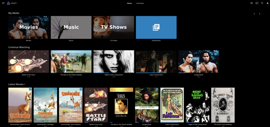The width and height of the screenshot is (270, 127).
Task: Click played checkmark on Caminandes: Gran Dillama poster
Action: pyautogui.click(x=81, y=89)
